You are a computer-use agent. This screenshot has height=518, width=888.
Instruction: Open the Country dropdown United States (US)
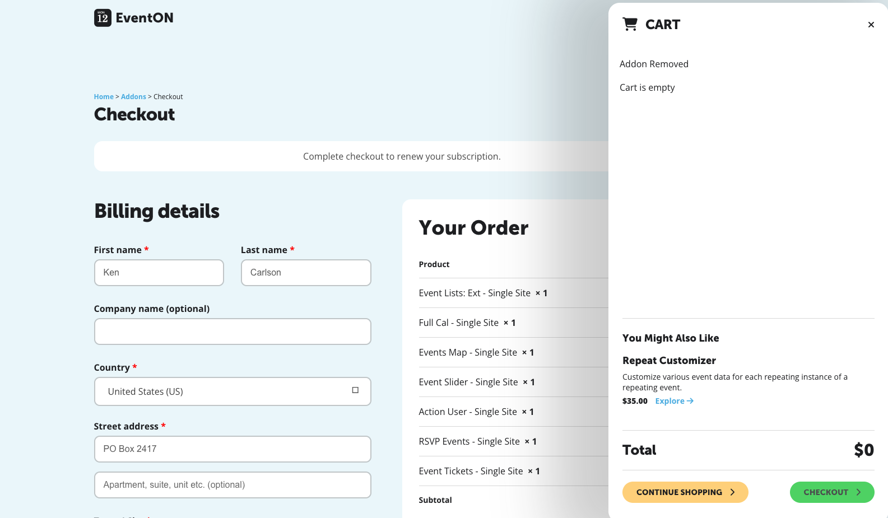point(233,391)
